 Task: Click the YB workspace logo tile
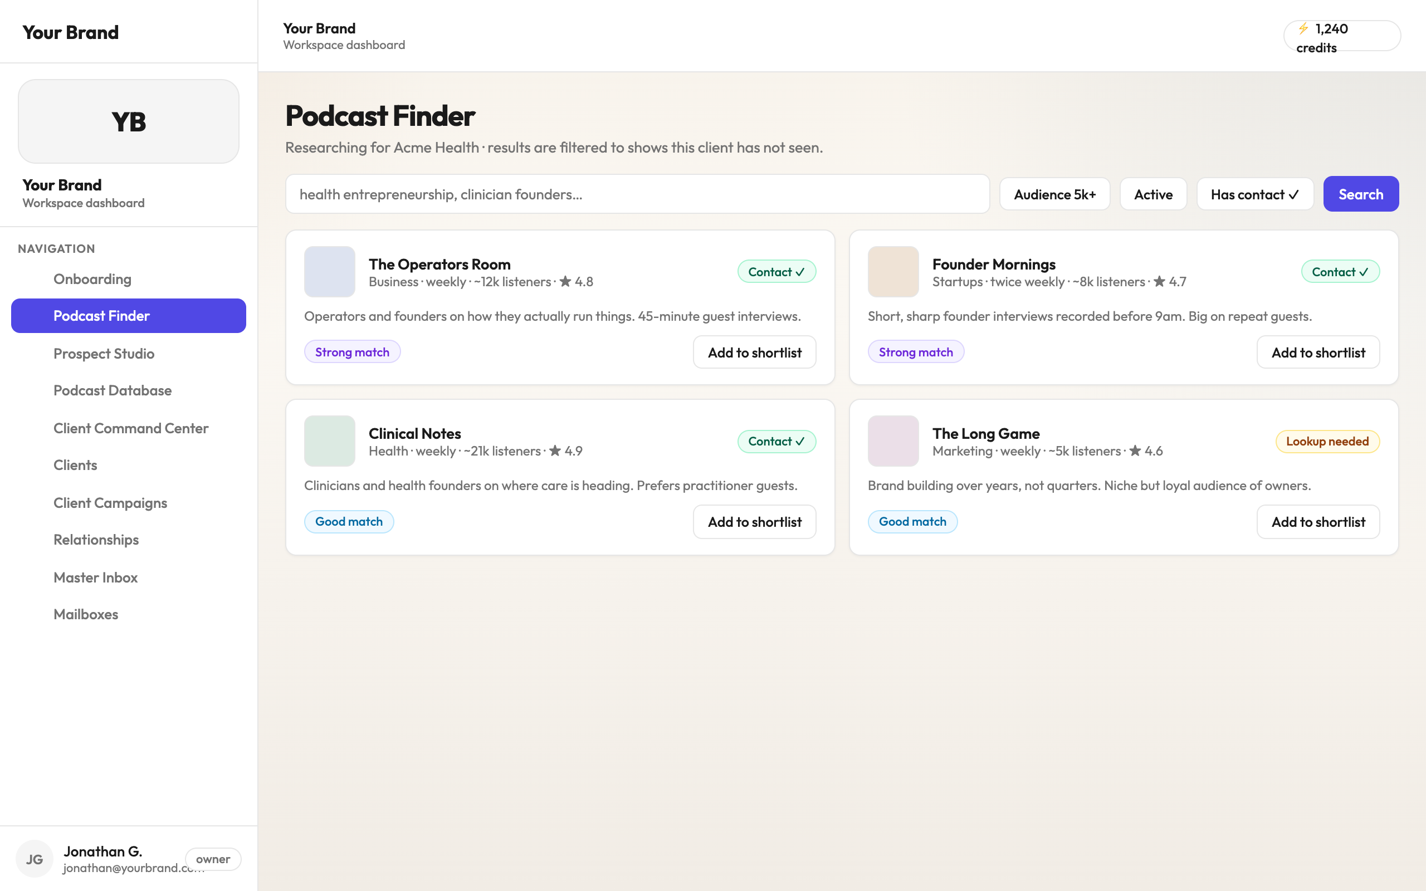(x=129, y=121)
